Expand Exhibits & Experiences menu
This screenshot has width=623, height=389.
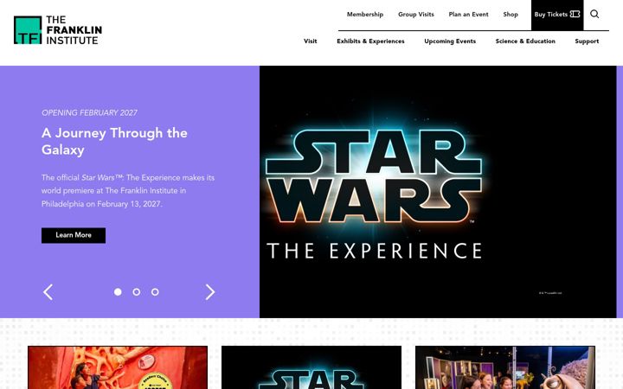click(x=370, y=41)
